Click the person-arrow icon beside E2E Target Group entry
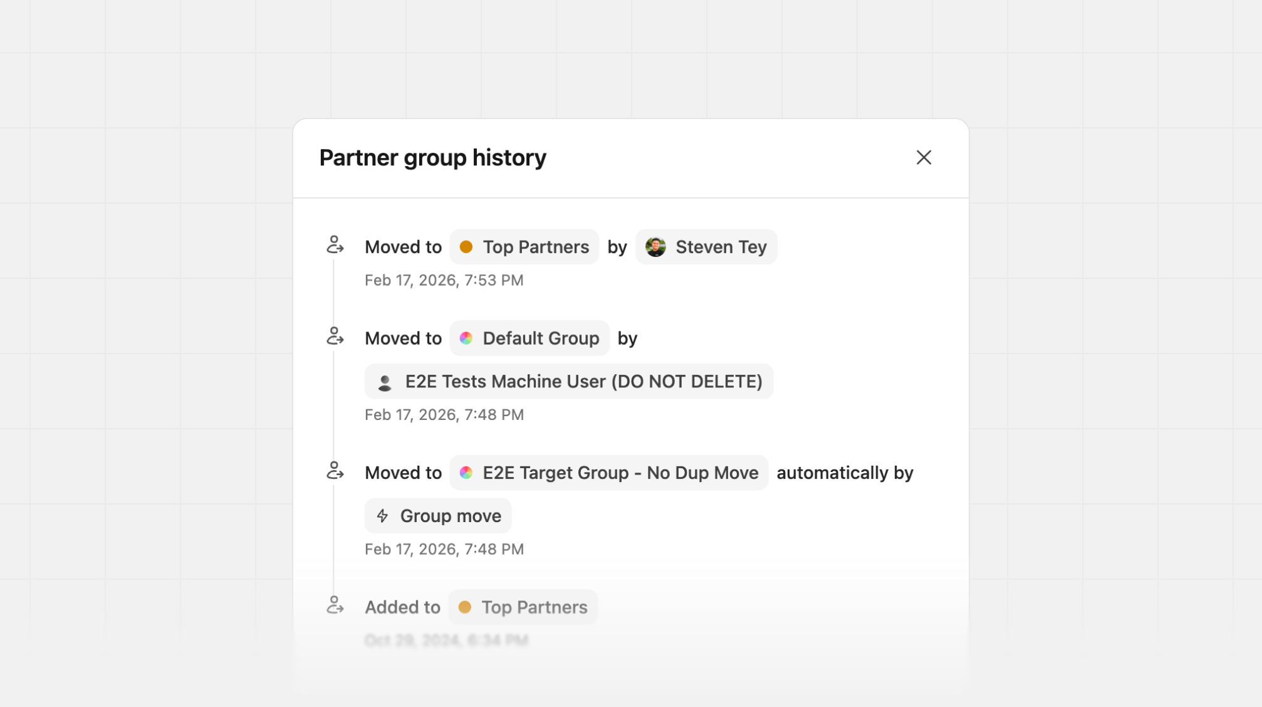This screenshot has width=1262, height=707. click(336, 472)
